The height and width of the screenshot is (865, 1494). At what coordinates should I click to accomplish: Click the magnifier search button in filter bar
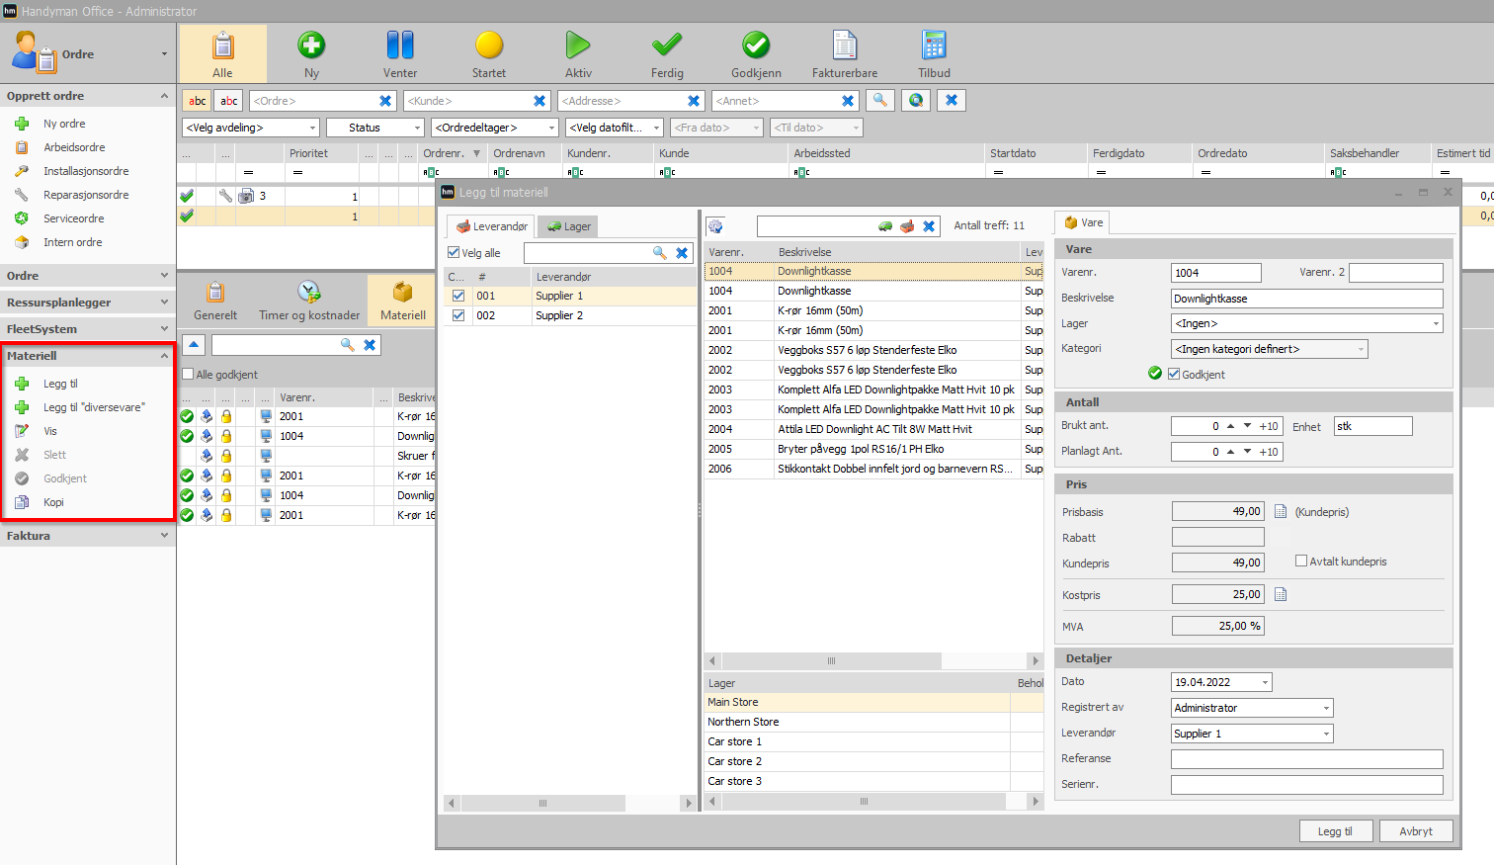click(880, 100)
